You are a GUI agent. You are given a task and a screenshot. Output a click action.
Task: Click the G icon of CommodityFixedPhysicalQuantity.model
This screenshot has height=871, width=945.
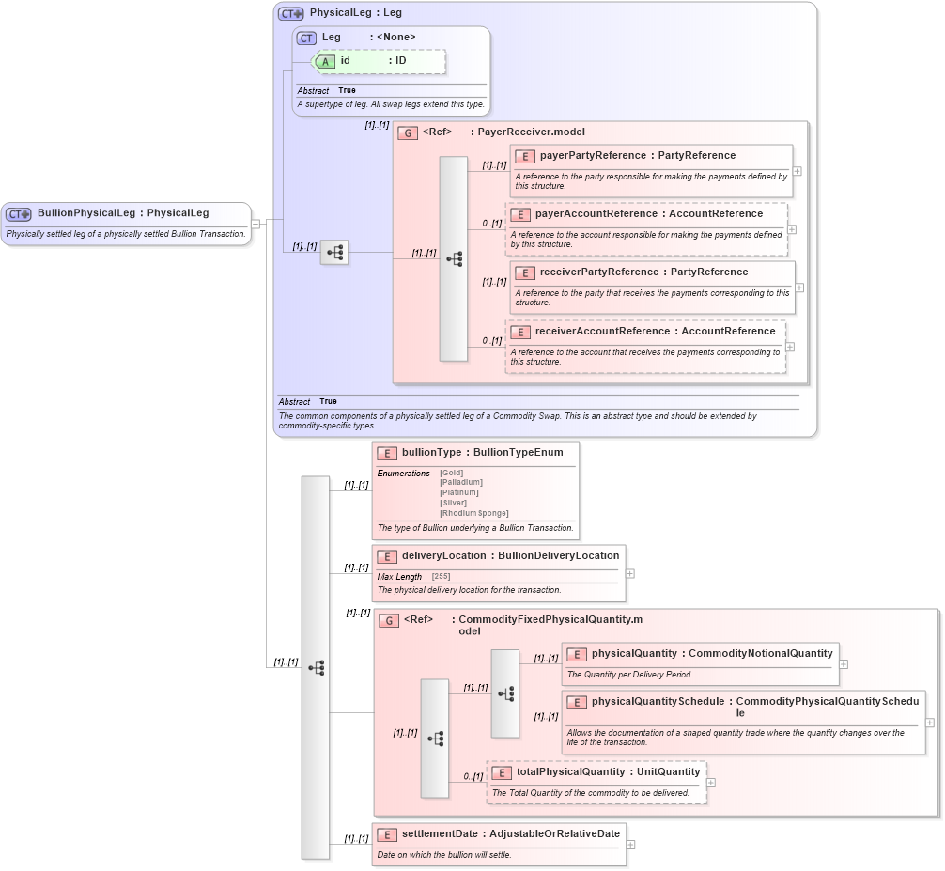pos(389,620)
